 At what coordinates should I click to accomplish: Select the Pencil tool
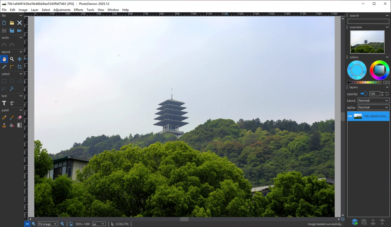[x=4, y=117]
